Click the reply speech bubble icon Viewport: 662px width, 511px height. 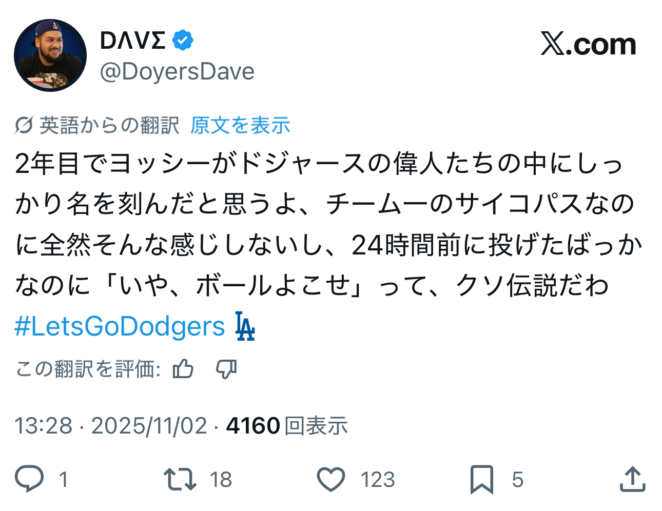(29, 479)
